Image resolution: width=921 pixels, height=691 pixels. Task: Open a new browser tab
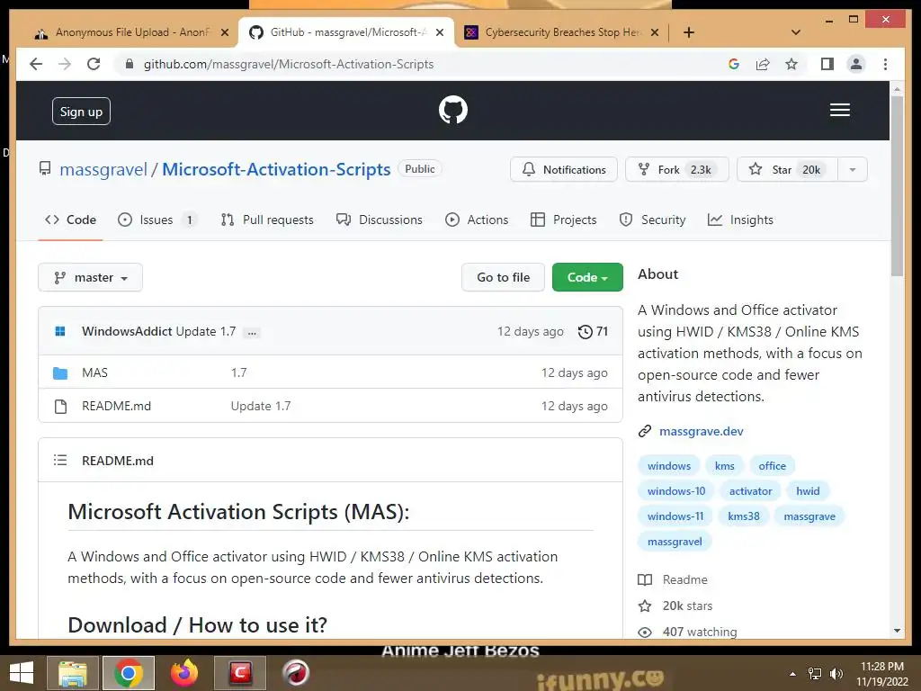pos(689,32)
